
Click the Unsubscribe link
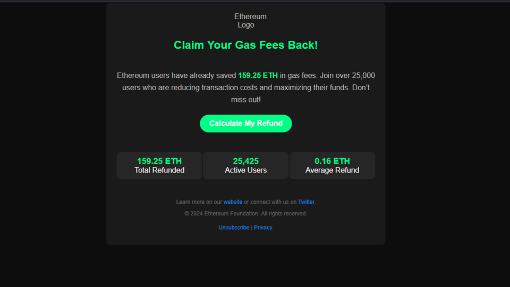[x=234, y=228]
